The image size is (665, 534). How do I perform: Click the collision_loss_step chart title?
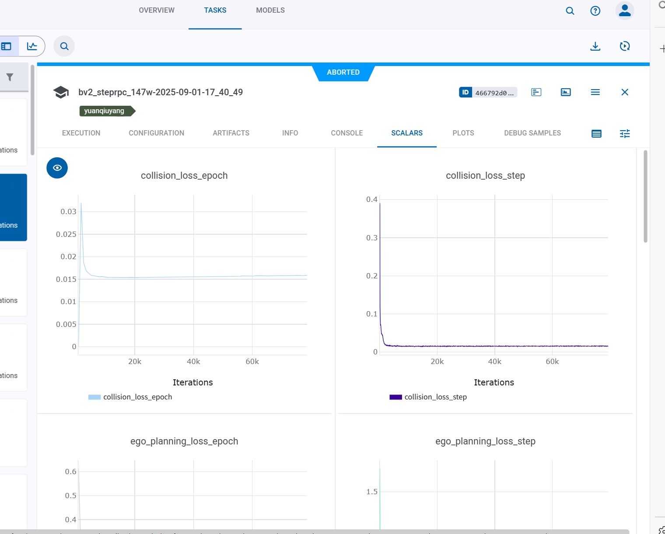[485, 176]
